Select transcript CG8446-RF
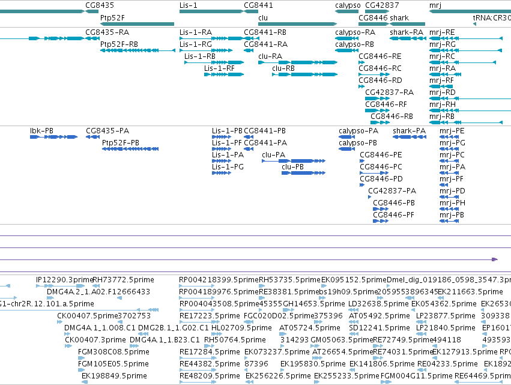The height and width of the screenshot is (385, 511). click(x=377, y=111)
